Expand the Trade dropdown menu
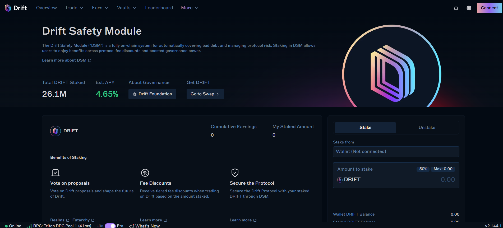The image size is (503, 228). point(74,8)
